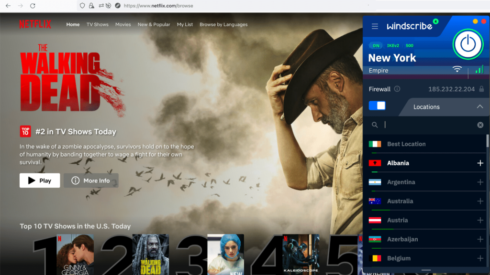The image size is (490, 275).
Task: Toggle the Windscribe VPN power button
Action: [468, 44]
